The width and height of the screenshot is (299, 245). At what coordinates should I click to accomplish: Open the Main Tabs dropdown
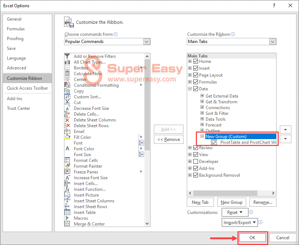[273, 42]
